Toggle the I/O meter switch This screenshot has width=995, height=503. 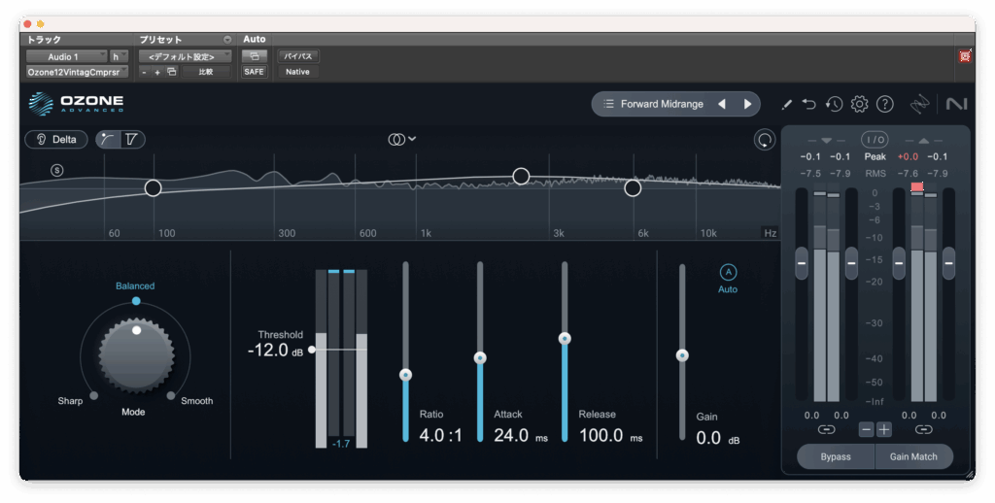tap(875, 139)
